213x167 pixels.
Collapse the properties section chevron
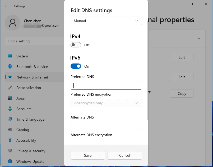pos(199,38)
